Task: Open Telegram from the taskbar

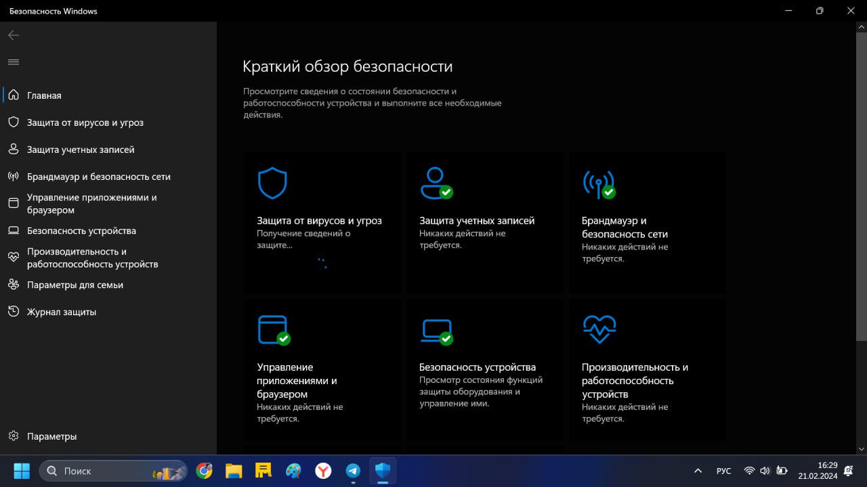Action: (x=353, y=471)
